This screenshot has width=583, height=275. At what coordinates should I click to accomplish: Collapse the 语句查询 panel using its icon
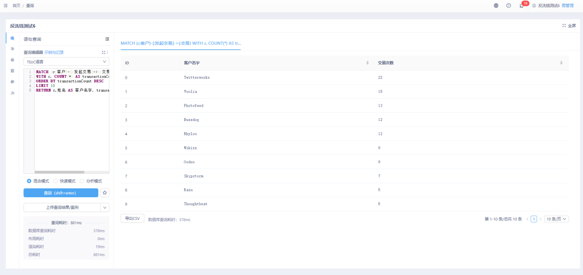[x=107, y=39]
